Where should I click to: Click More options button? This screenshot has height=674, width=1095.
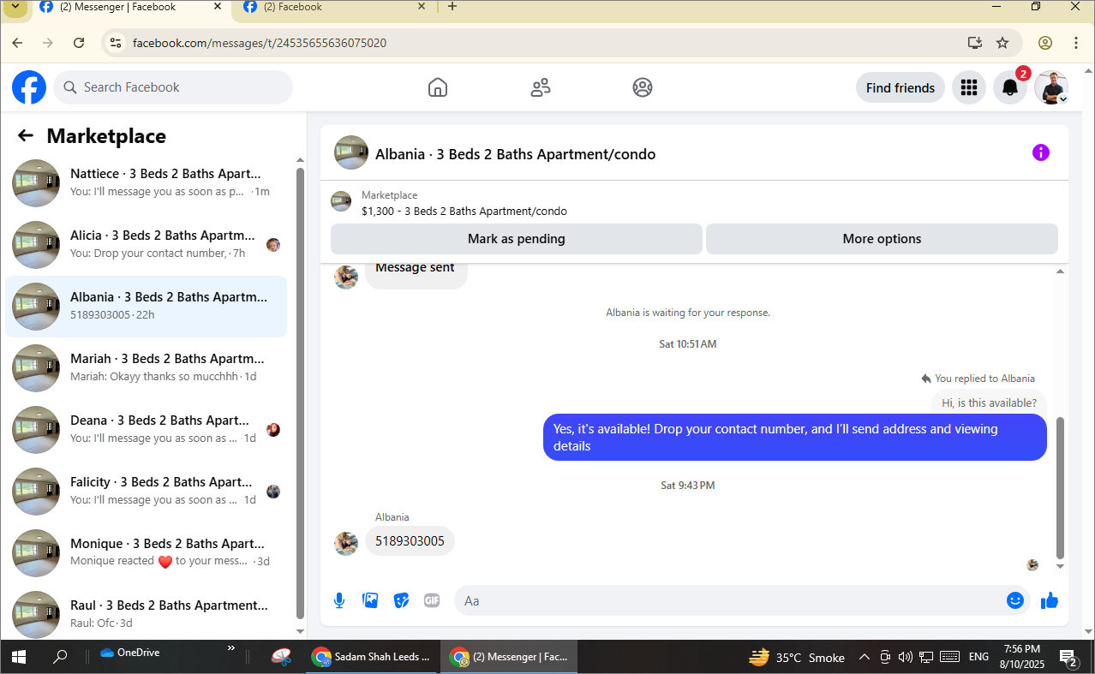(882, 239)
